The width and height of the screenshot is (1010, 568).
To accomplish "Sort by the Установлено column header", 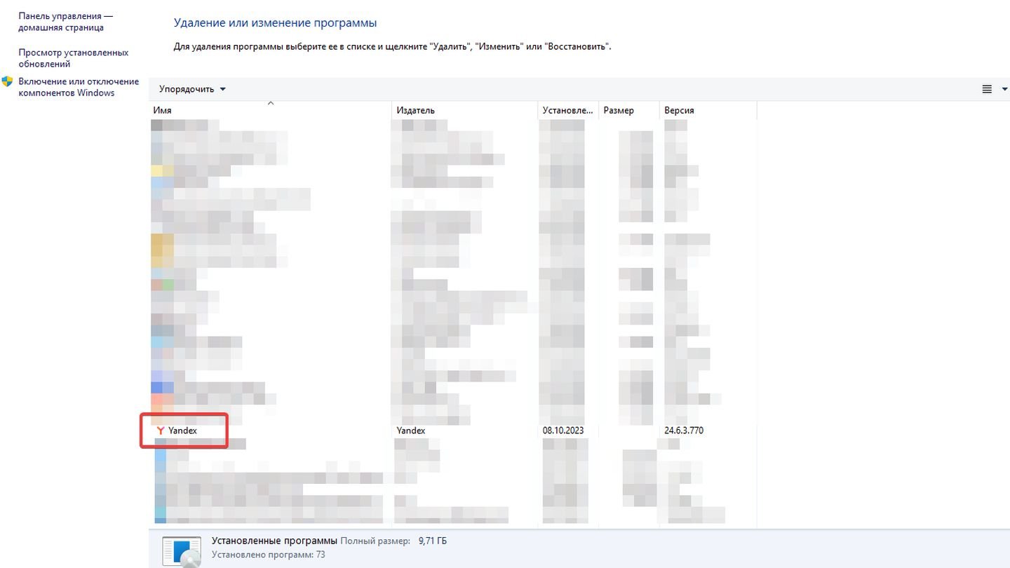I will pos(568,111).
